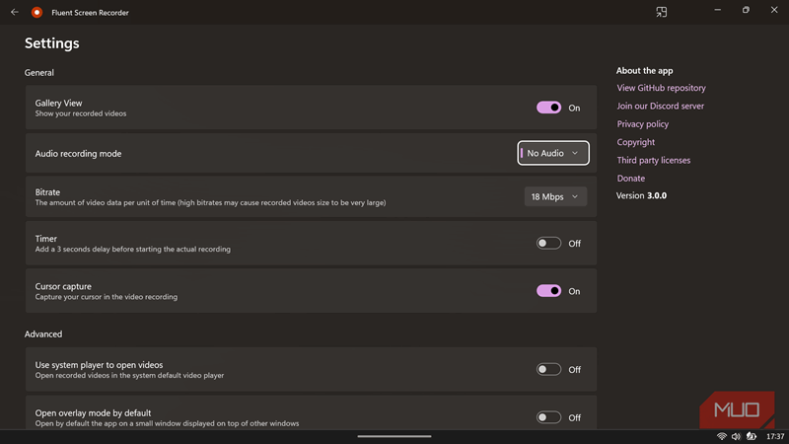
Task: Switch to compact overlay mode icon
Action: [x=662, y=13]
